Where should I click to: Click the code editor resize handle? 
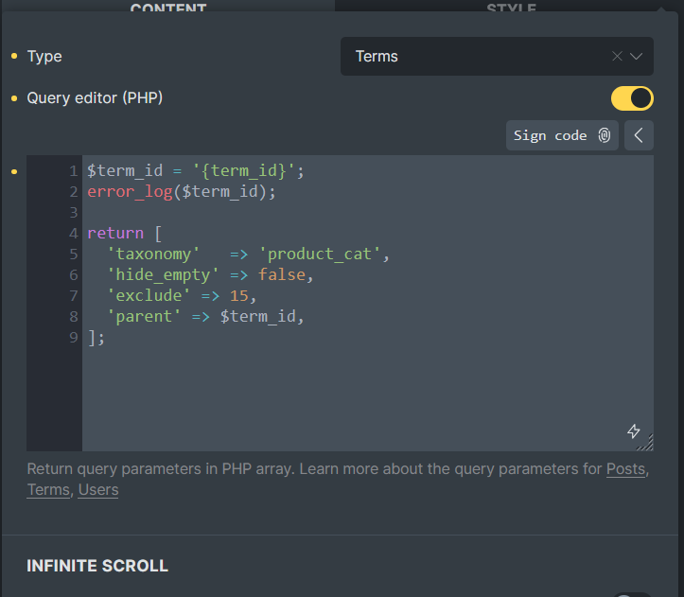pyautogui.click(x=646, y=443)
